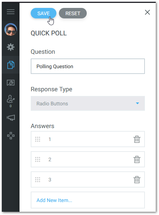This screenshot has width=159, height=215.
Task: Open the attendee analytics icon
Action: (10, 99)
